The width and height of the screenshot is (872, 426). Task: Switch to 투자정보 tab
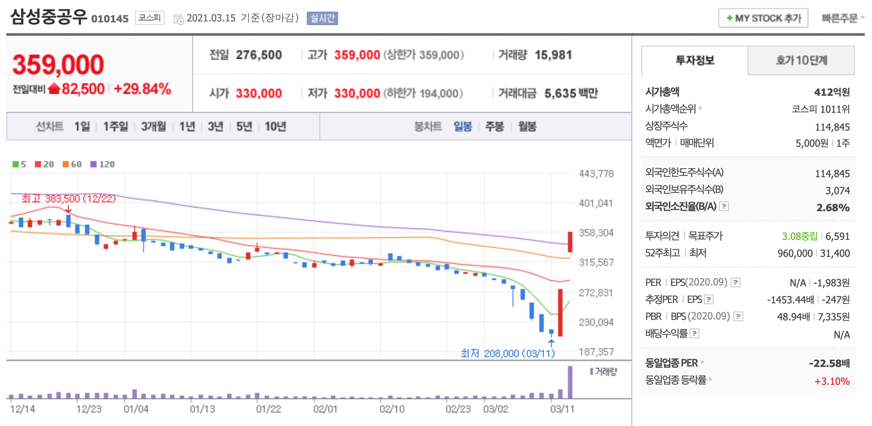click(694, 60)
